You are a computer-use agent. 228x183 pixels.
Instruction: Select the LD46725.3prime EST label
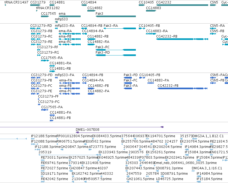tap(170, 179)
